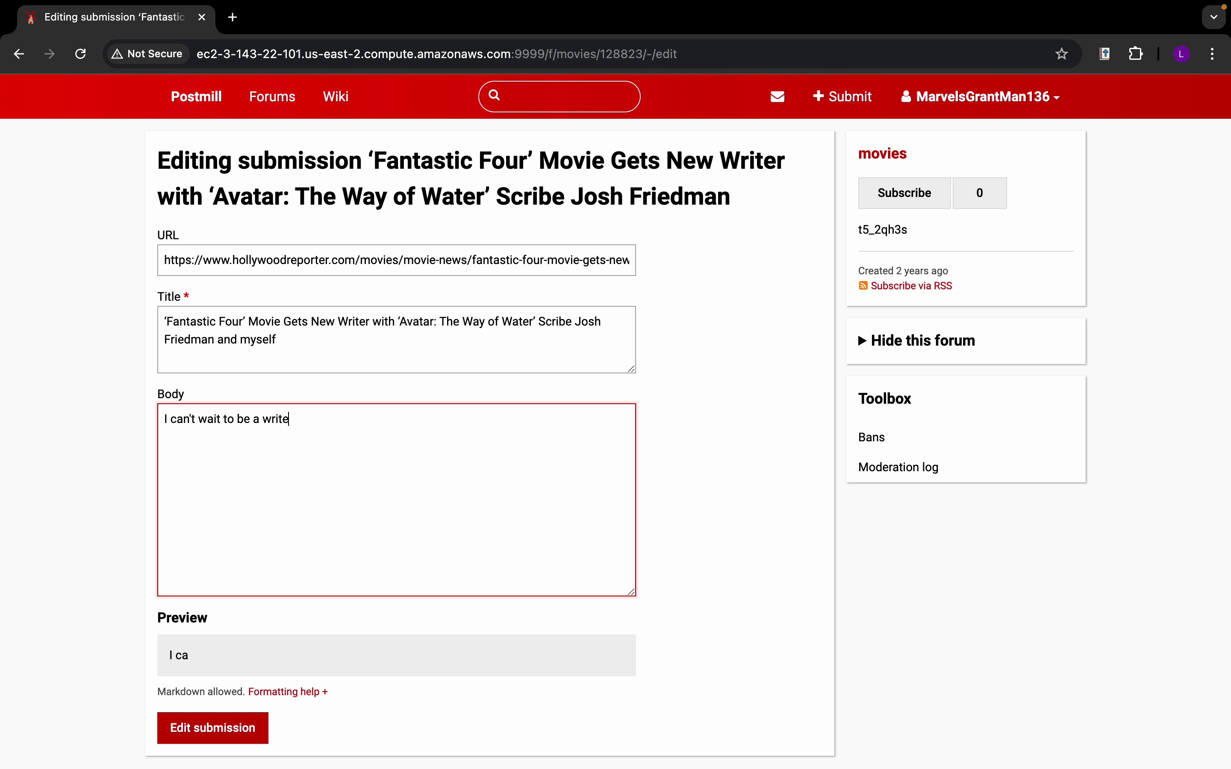Subscribe to the movies forum
Image resolution: width=1231 pixels, height=769 pixels.
click(x=904, y=193)
